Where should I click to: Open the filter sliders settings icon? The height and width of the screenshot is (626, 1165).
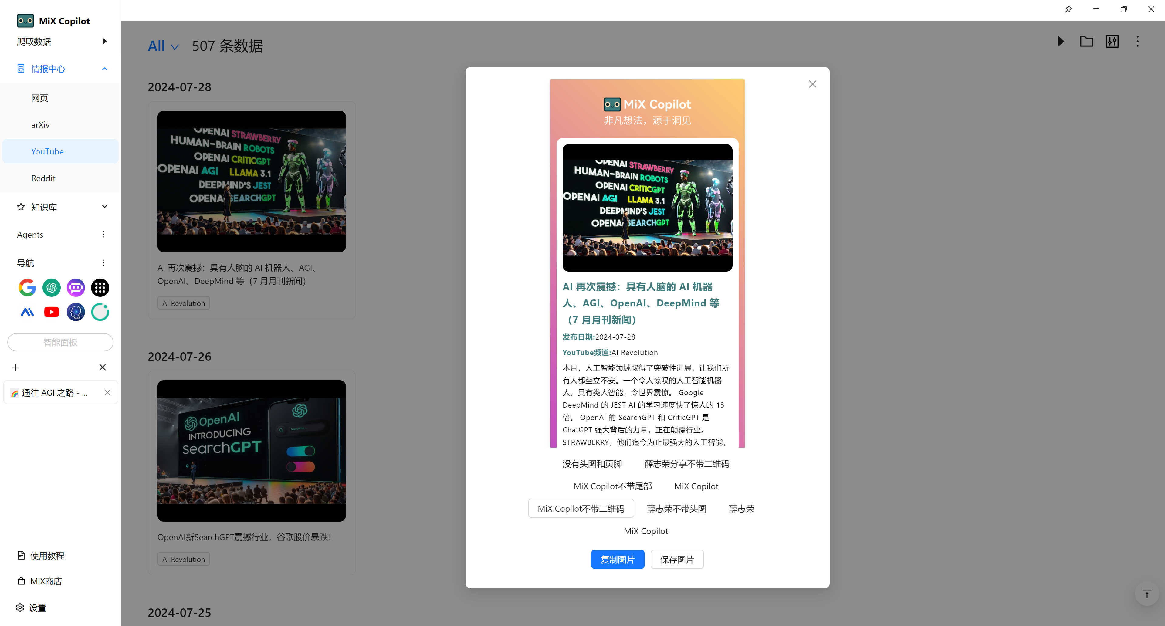coord(1112,42)
